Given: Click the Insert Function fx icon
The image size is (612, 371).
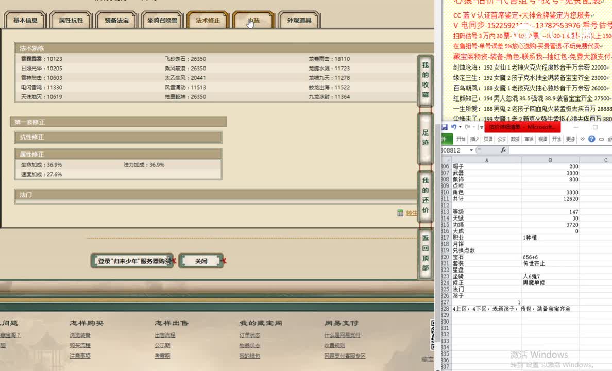Looking at the screenshot, I should (x=504, y=150).
